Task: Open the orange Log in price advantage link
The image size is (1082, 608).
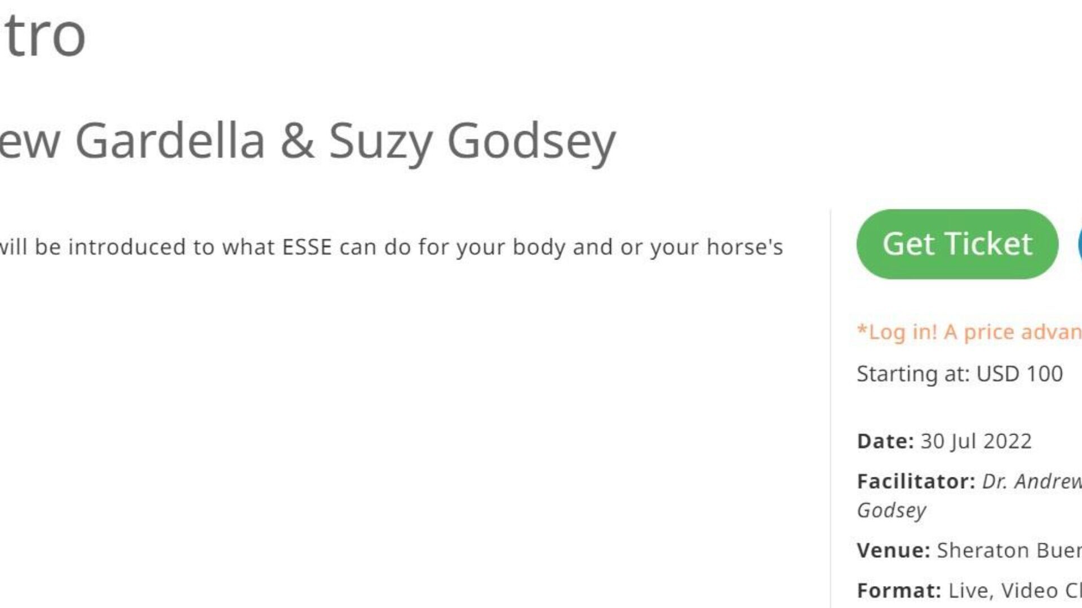Action: [x=969, y=332]
